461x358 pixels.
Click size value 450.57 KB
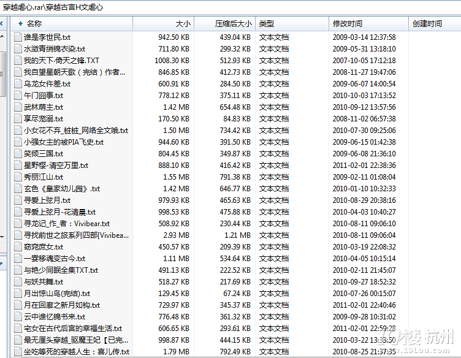(x=174, y=247)
